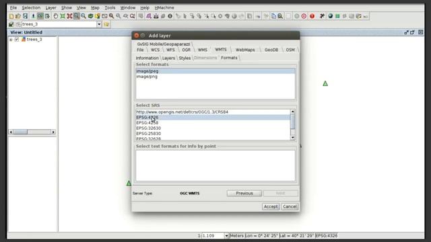Open the Show menu
431x242 pixels.
click(x=67, y=7)
